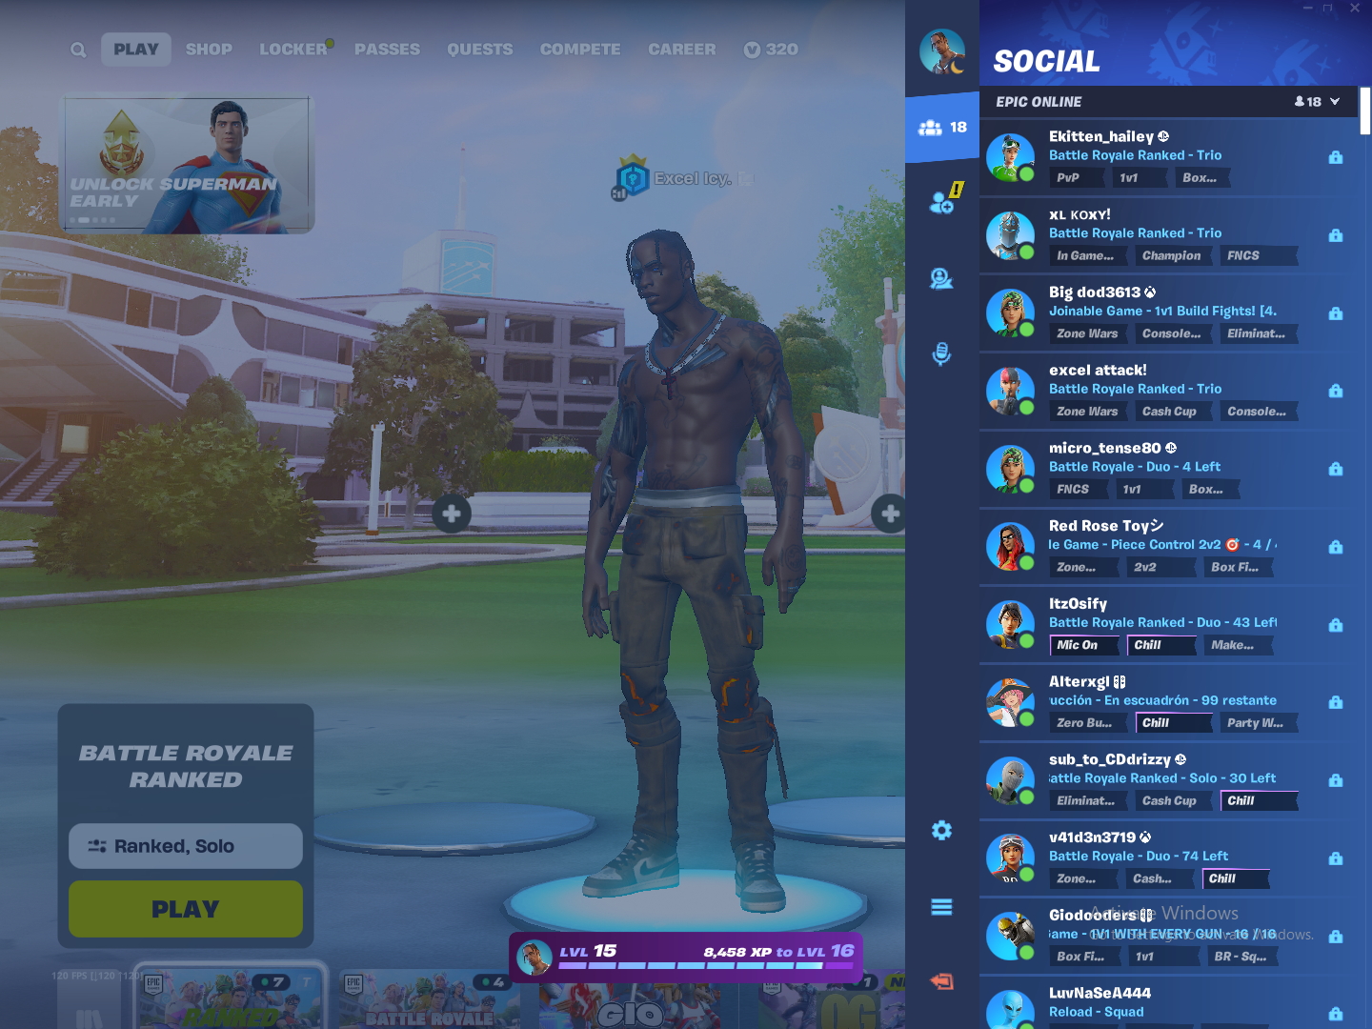Image resolution: width=1372 pixels, height=1029 pixels.
Task: Join Big dod3613's game via party icon
Action: tap(1336, 313)
